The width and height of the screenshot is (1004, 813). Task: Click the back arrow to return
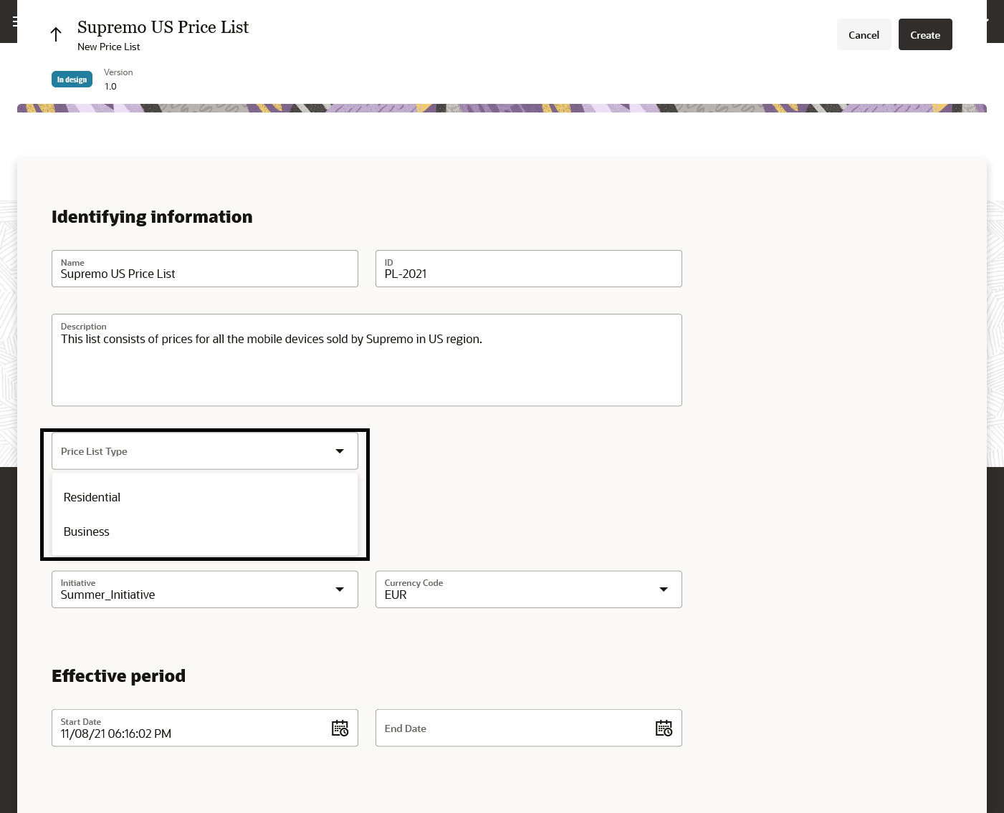55,34
